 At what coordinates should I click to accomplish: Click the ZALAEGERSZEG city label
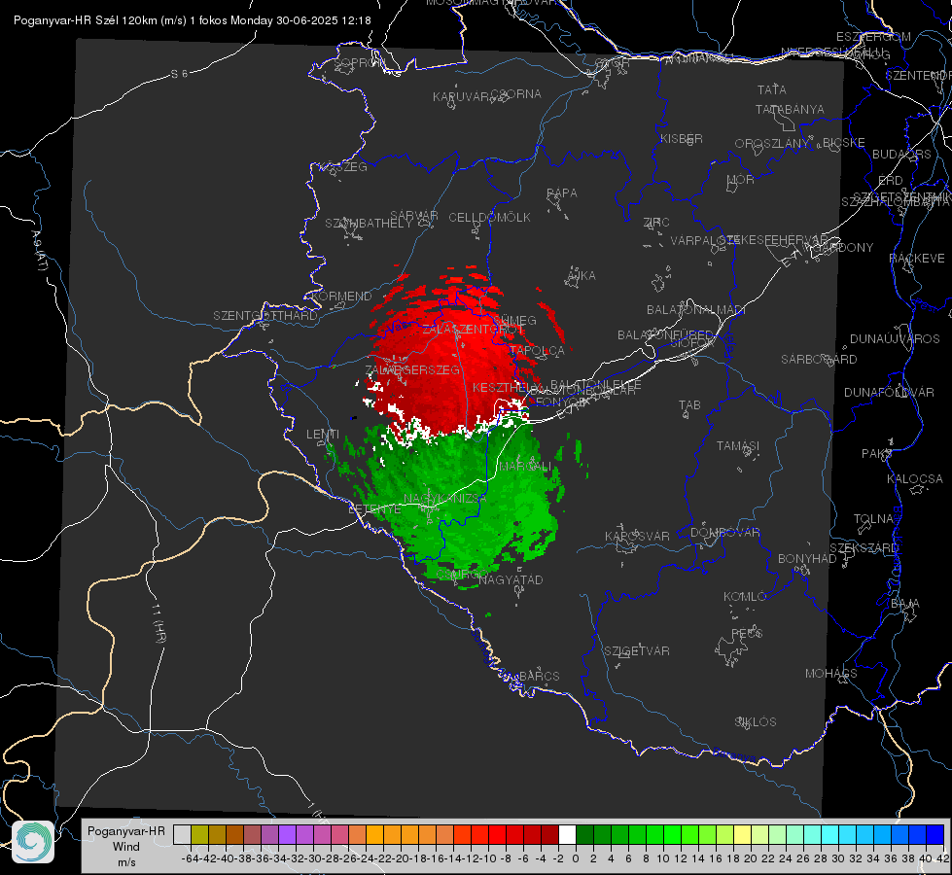(412, 369)
